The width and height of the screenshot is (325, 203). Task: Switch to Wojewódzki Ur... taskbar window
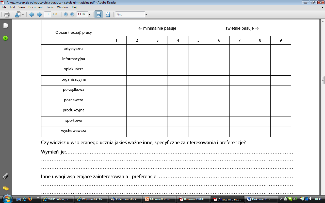pyautogui.click(x=92, y=199)
